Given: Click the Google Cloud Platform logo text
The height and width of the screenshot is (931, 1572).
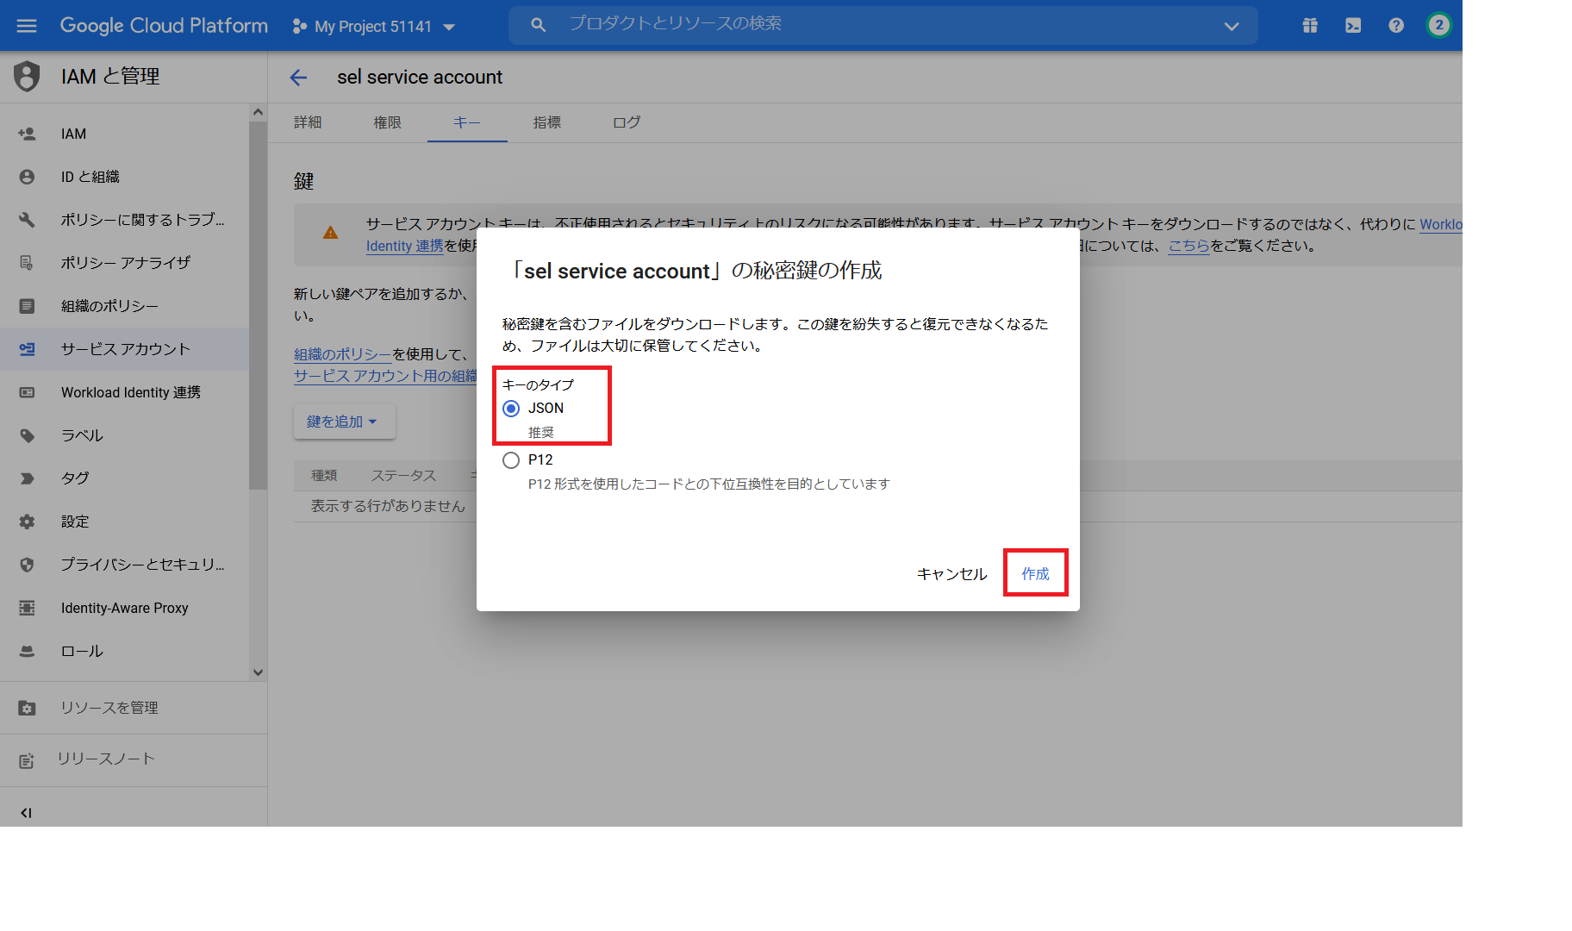Looking at the screenshot, I should tap(164, 26).
